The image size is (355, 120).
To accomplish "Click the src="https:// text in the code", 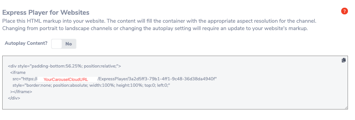I will click(25, 79).
